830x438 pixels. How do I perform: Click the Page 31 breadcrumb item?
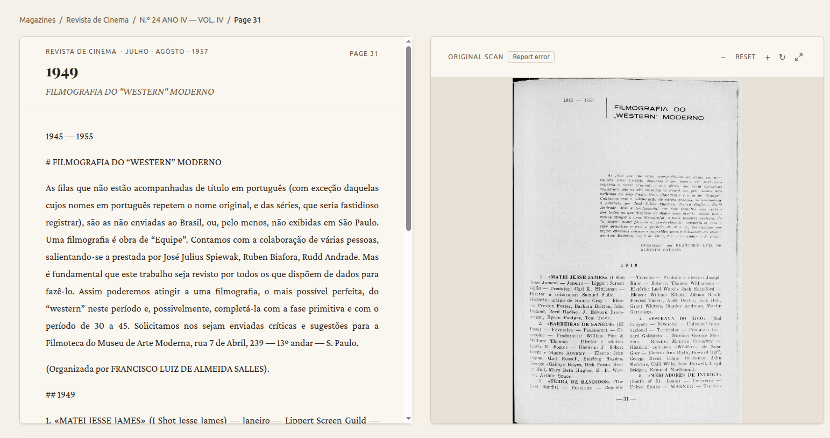(247, 20)
